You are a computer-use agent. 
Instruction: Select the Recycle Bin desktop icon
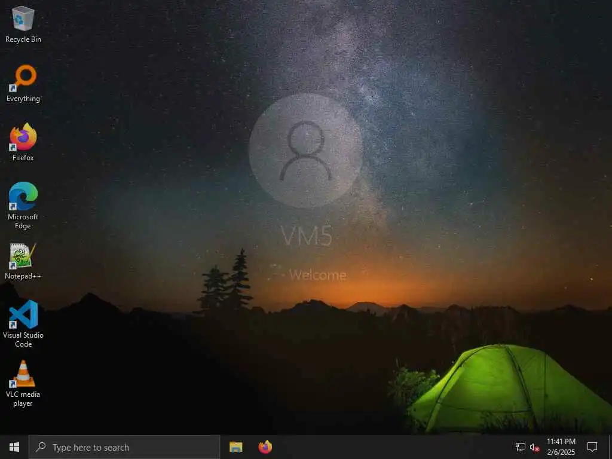pyautogui.click(x=23, y=24)
